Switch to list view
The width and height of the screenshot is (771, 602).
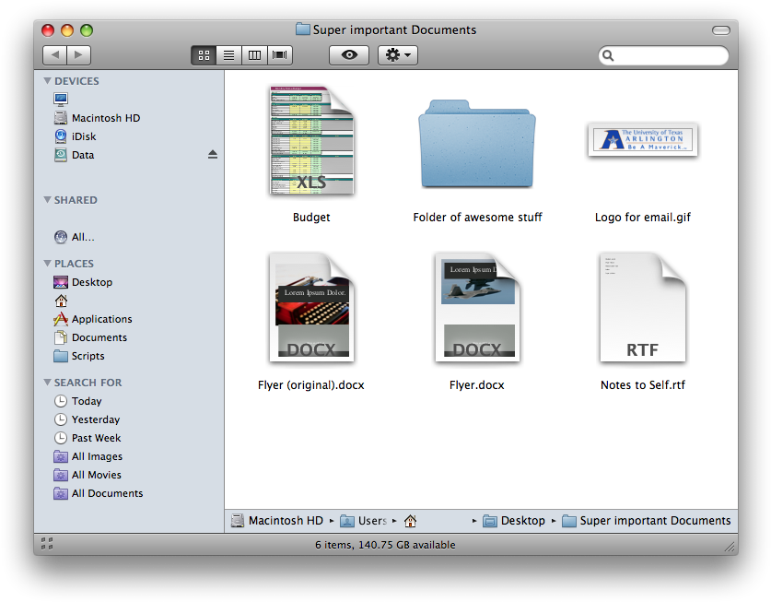tap(228, 55)
